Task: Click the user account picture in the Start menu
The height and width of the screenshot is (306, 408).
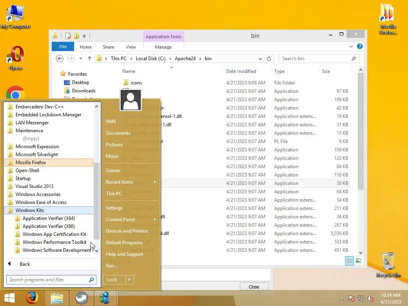Action: pos(131,100)
